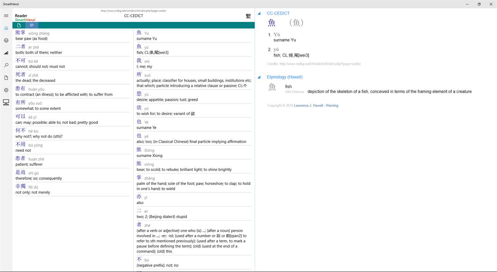
Task: Collapse the CC-CEDICT section
Action: coord(259,13)
